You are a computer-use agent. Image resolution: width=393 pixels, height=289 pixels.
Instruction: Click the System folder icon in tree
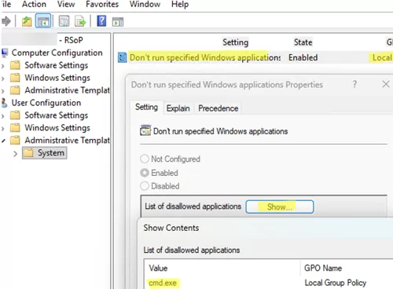click(28, 153)
